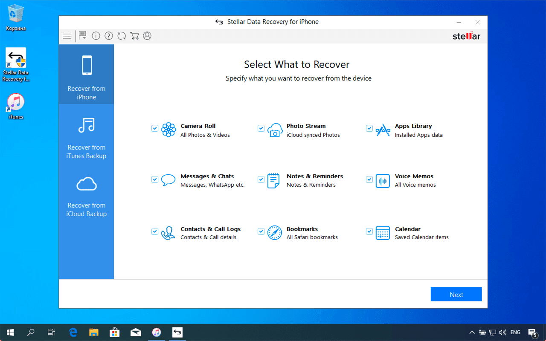Click the "Installed Apps data" description text
Viewport: 546px width, 341px height.
[419, 135]
